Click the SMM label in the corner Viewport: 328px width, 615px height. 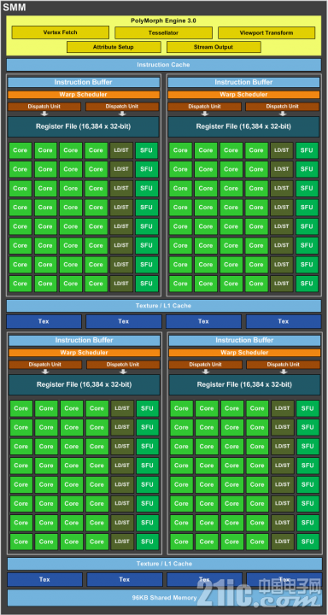tap(15, 8)
